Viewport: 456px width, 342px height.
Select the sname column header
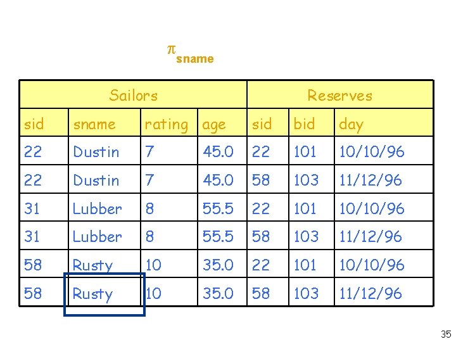point(104,123)
